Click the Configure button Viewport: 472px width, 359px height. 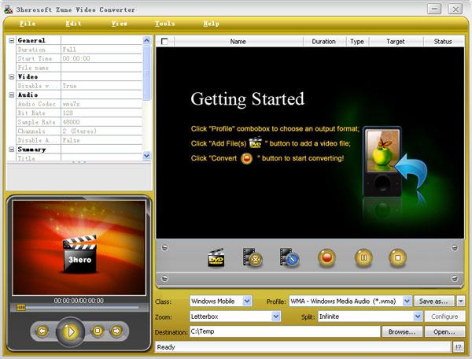(444, 316)
